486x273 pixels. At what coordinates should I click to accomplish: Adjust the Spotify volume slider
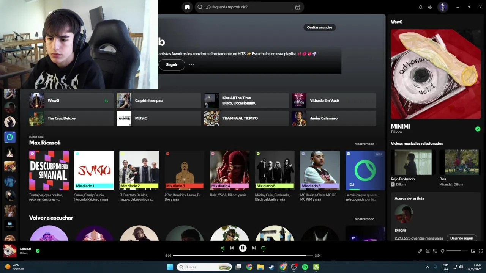pyautogui.click(x=456, y=251)
